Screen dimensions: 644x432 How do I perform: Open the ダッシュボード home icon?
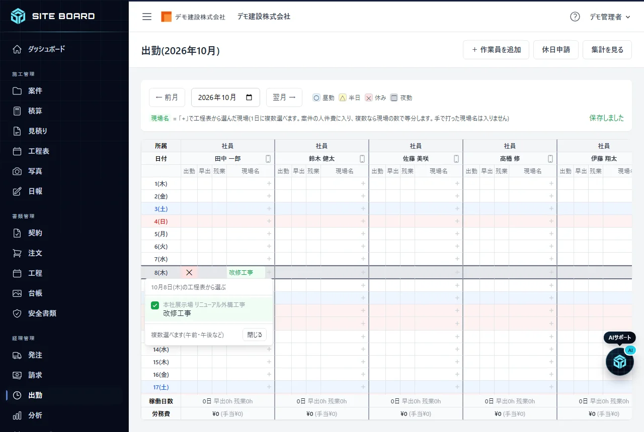(17, 49)
